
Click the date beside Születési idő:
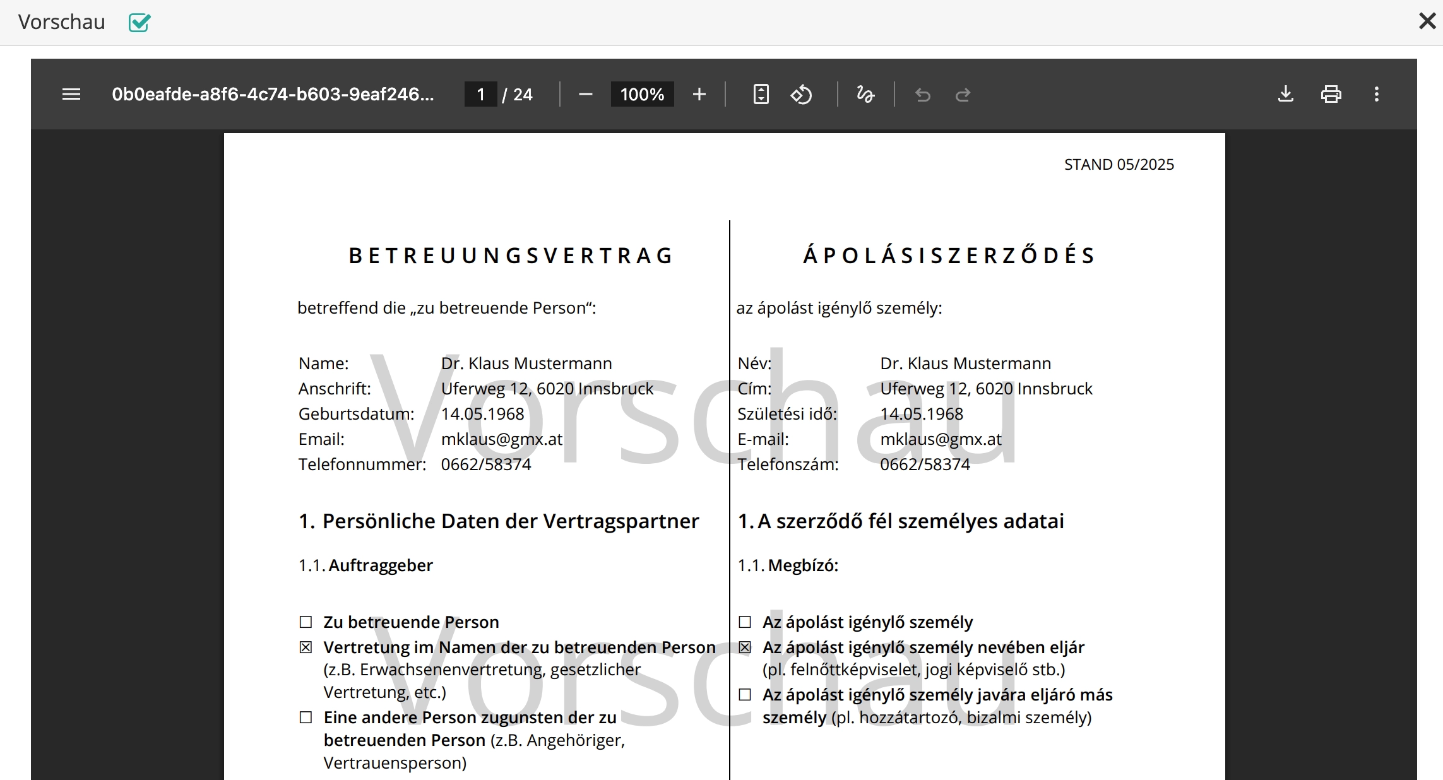[x=922, y=414]
